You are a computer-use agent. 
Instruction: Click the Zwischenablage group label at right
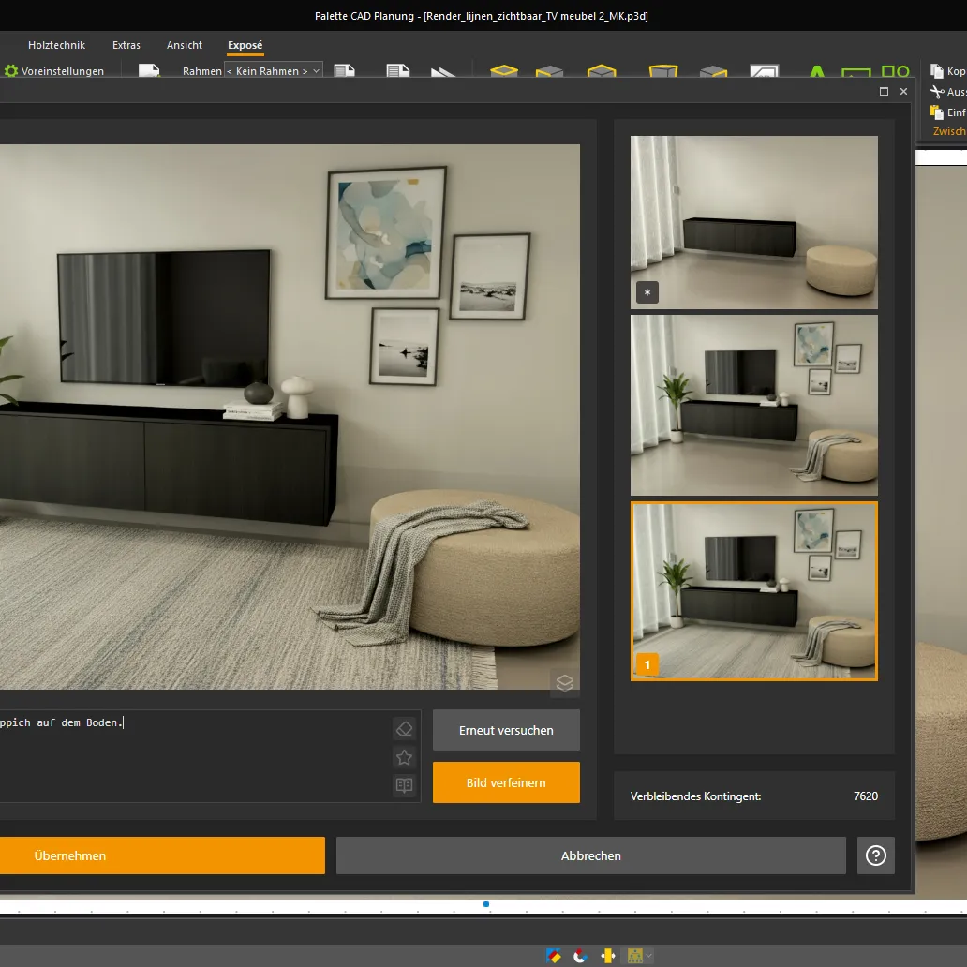tap(950, 131)
